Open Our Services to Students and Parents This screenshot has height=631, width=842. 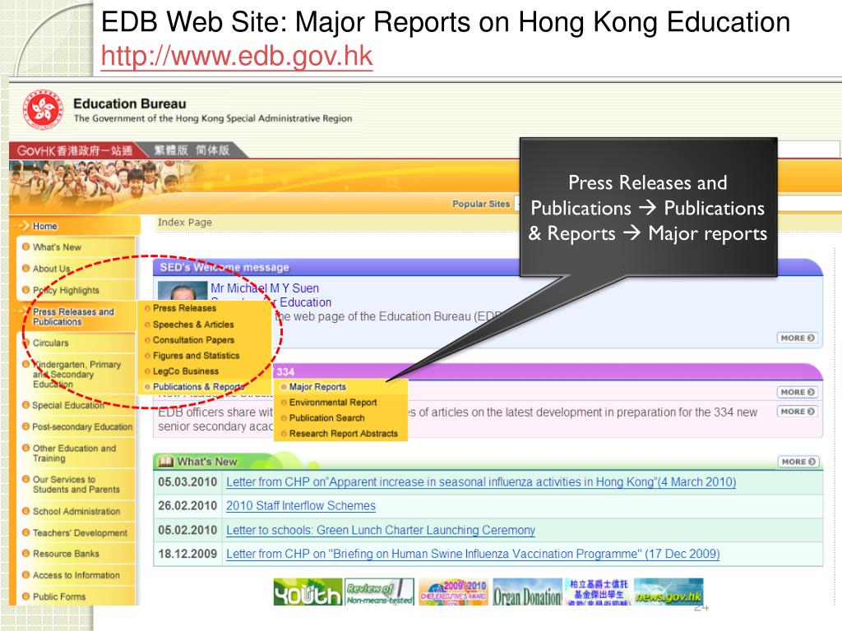point(76,484)
